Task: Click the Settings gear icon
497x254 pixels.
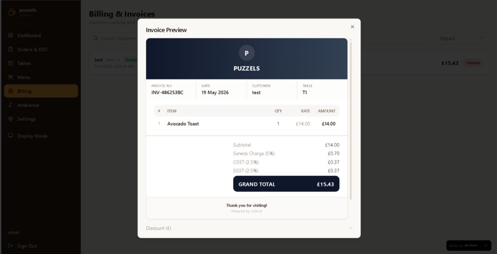Action: coord(10,119)
